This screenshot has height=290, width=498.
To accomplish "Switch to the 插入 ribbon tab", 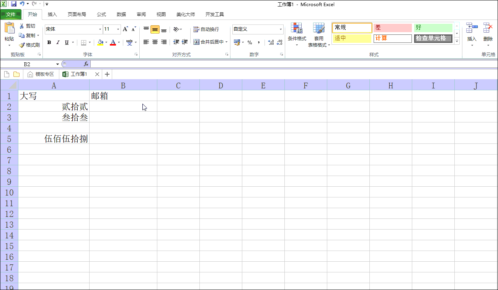I will coord(52,15).
